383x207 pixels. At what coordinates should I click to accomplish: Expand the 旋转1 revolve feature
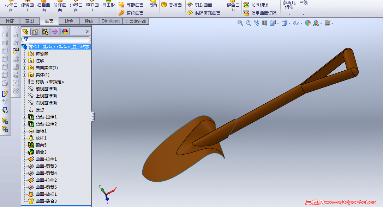[24, 131]
